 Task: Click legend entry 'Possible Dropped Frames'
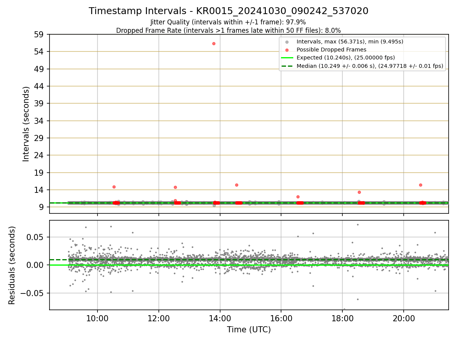click(331, 50)
